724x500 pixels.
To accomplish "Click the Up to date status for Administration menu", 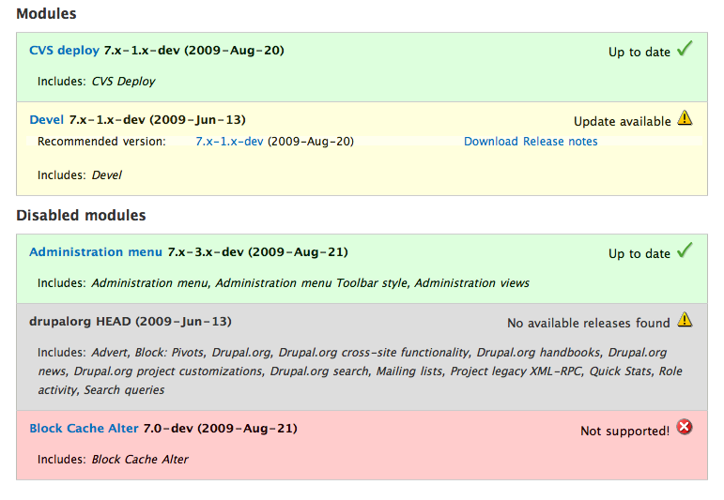I will tap(639, 253).
